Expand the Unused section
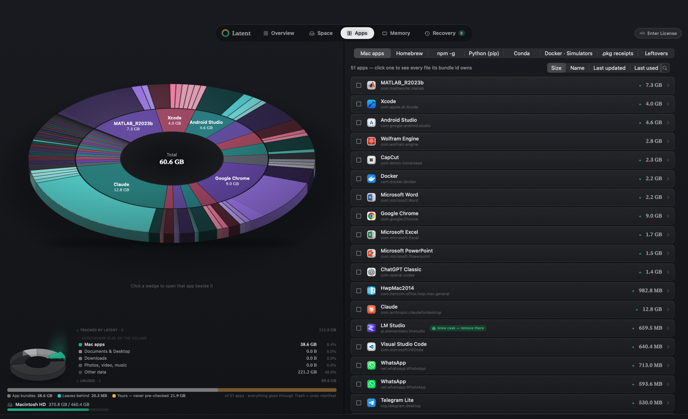The image size is (688, 419). tap(78, 381)
